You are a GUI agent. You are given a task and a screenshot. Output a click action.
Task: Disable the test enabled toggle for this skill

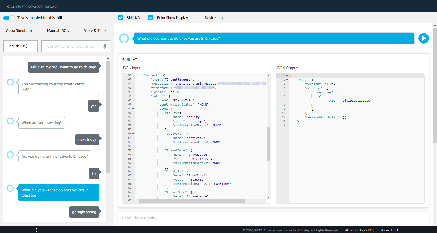pyautogui.click(x=9, y=18)
